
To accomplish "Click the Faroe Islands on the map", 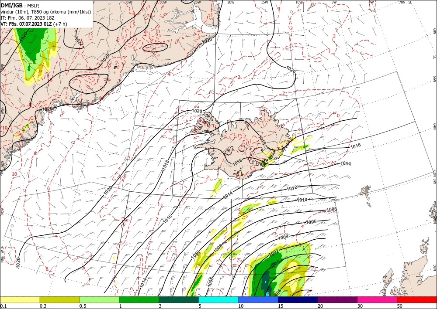I will tap(366, 194).
